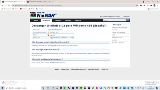
Task: Open the Maps bookmark
Action: (32, 9)
